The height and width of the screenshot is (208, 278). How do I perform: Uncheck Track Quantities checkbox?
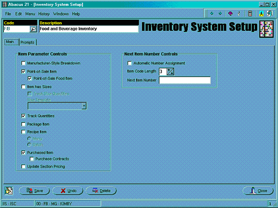23,116
